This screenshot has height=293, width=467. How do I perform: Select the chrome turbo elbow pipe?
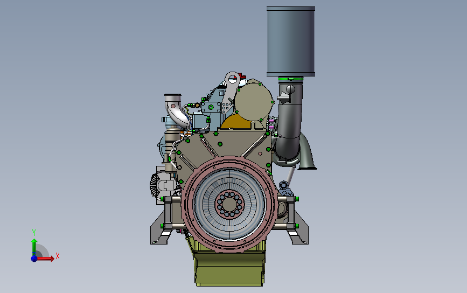[x=177, y=110]
